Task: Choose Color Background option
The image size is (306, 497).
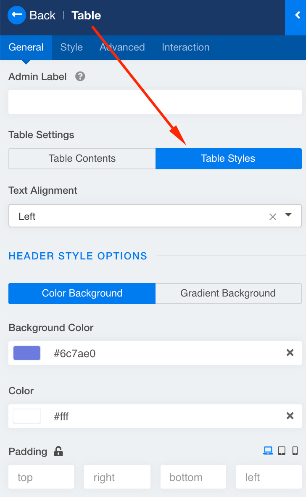Action: pos(82,294)
